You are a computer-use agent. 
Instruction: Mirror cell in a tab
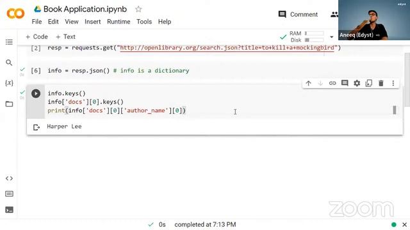click(369, 83)
